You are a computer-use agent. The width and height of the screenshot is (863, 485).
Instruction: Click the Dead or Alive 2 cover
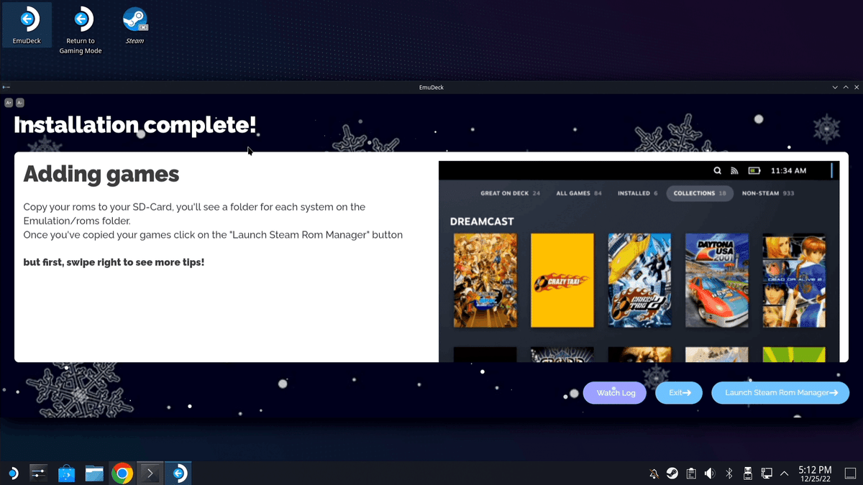794,280
